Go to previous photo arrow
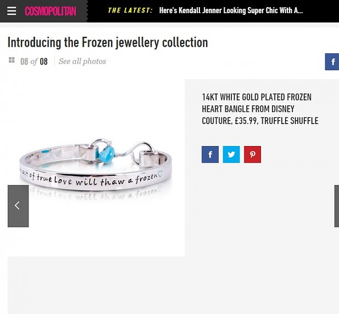The height and width of the screenshot is (314, 339). (x=18, y=206)
